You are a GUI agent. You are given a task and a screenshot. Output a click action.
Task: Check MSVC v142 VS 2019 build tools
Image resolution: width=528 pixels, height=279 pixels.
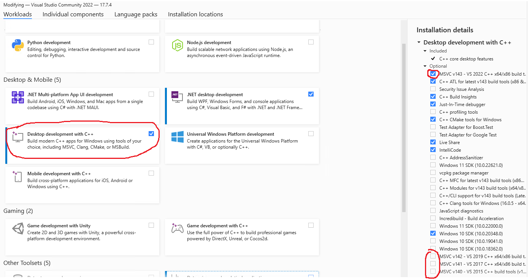(433, 256)
